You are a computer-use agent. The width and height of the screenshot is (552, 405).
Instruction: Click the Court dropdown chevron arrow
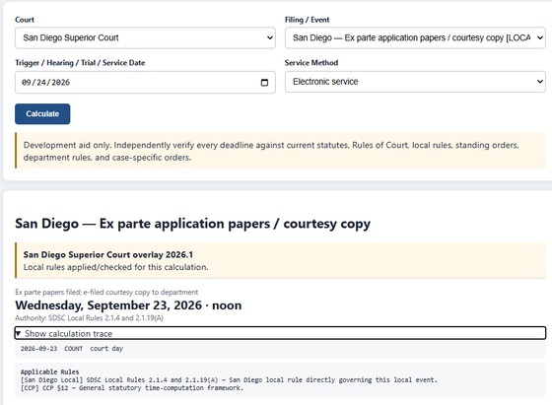pos(270,37)
